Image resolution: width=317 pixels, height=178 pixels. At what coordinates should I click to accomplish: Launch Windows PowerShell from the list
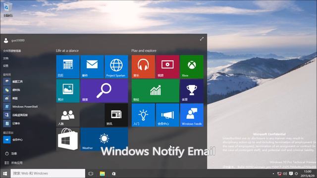[20, 107]
